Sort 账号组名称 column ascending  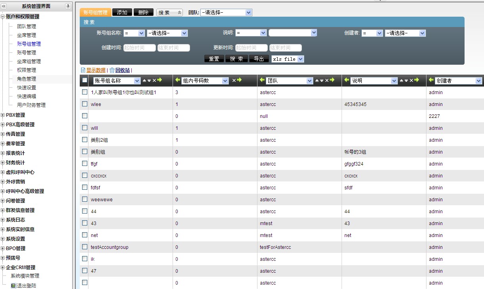144,81
